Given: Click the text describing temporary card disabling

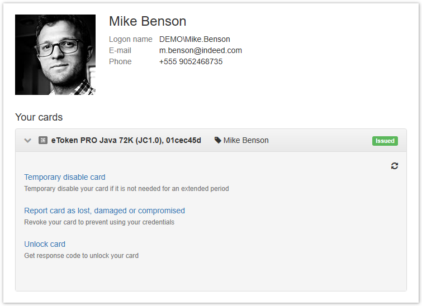Looking at the screenshot, I should coord(126,189).
